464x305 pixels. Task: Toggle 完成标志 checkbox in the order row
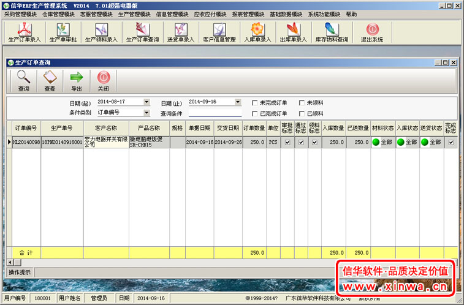point(451,142)
